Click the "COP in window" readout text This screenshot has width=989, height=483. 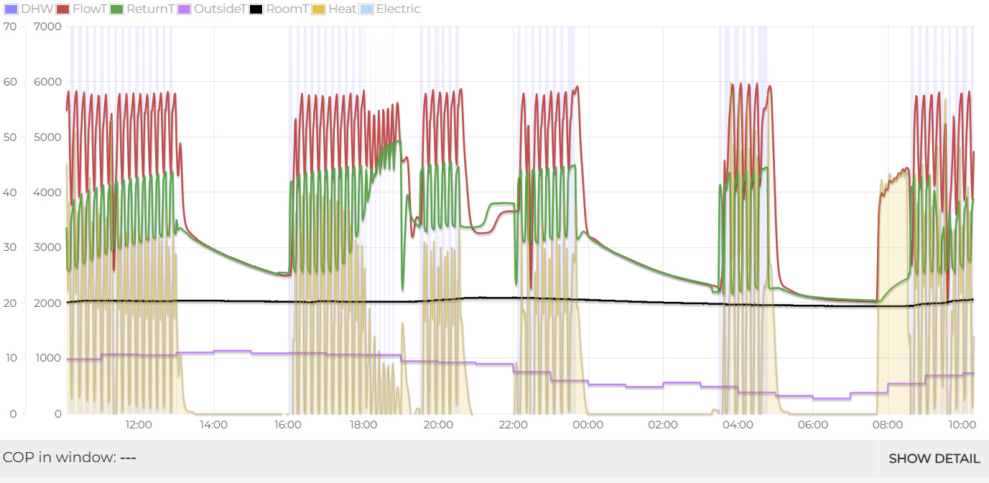tap(70, 458)
